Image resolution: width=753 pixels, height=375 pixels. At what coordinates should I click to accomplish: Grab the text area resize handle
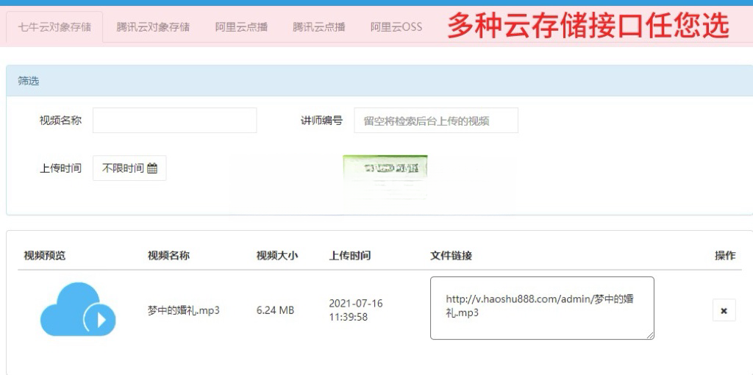coord(650,335)
